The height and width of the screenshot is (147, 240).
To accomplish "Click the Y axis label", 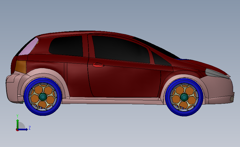I will (17, 116).
